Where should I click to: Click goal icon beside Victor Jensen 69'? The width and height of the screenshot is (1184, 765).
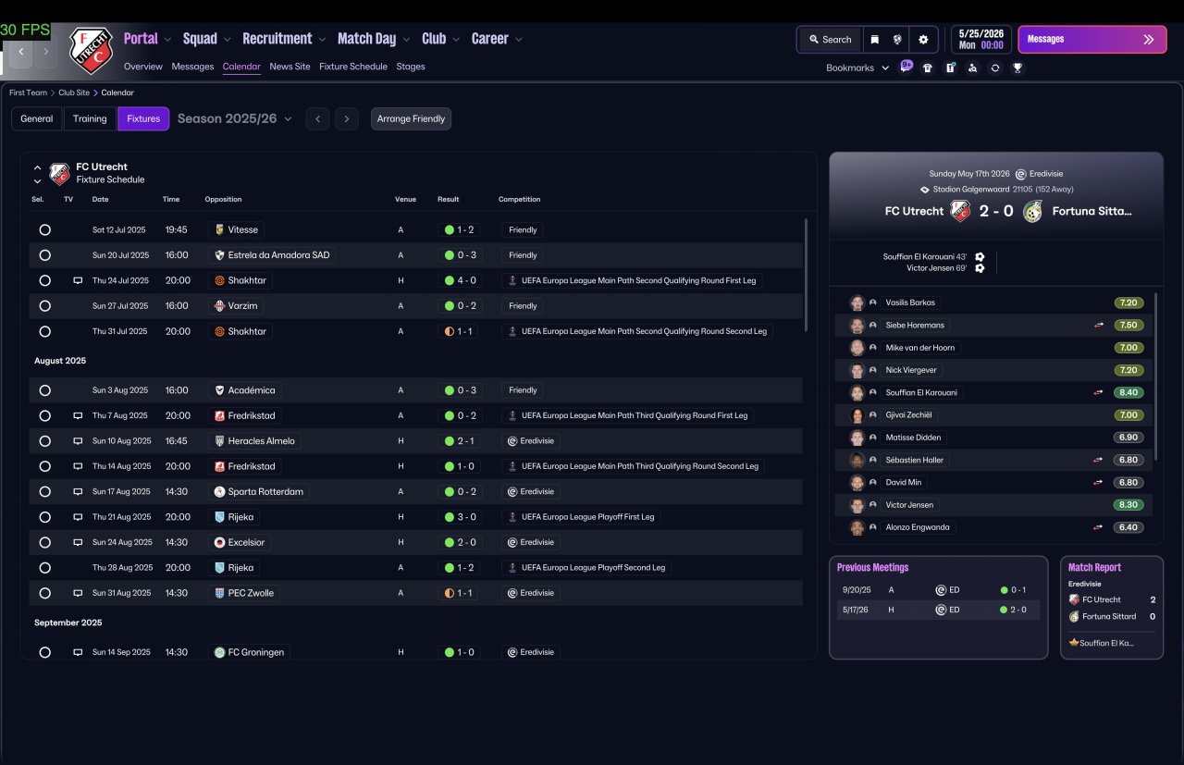[x=980, y=268]
